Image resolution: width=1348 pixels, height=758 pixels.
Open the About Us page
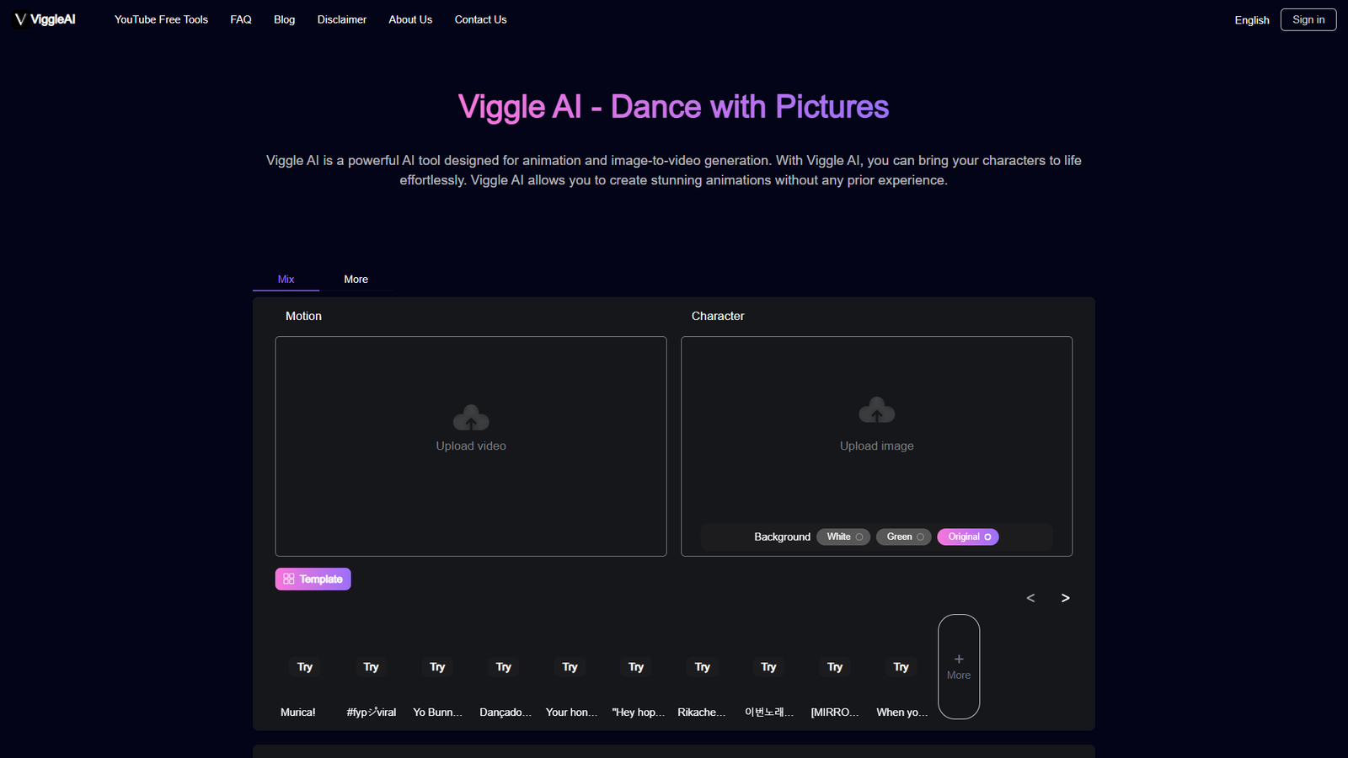click(410, 19)
